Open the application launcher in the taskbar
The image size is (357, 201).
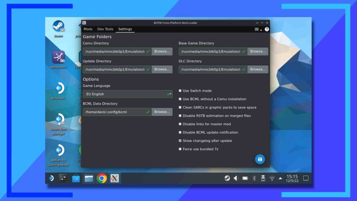(x=52, y=178)
